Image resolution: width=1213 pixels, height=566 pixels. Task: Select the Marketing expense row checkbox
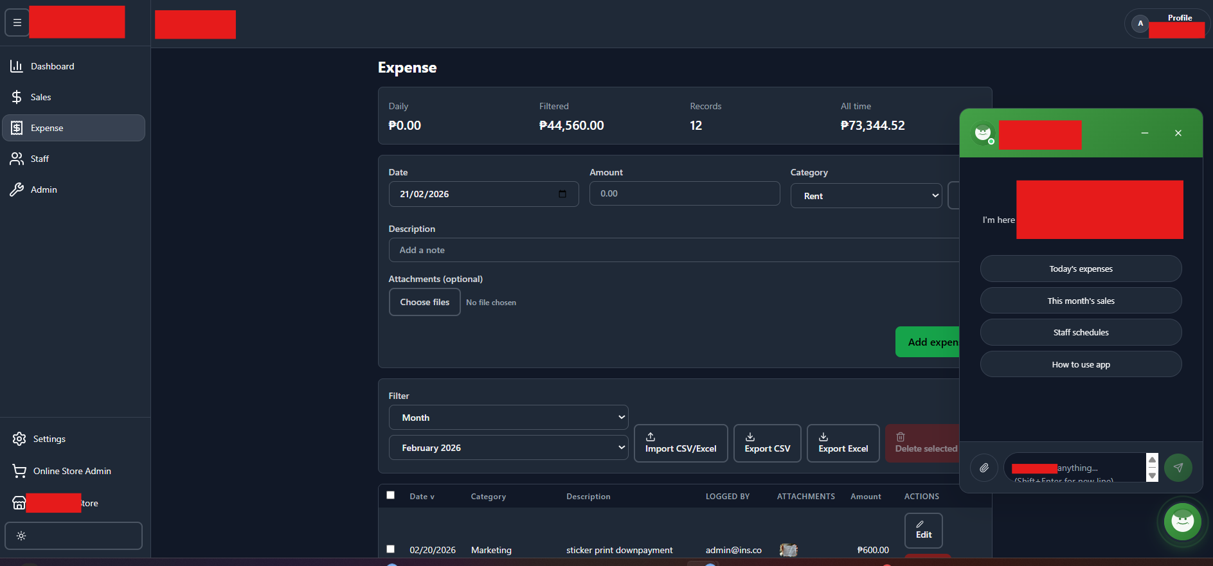tap(390, 549)
